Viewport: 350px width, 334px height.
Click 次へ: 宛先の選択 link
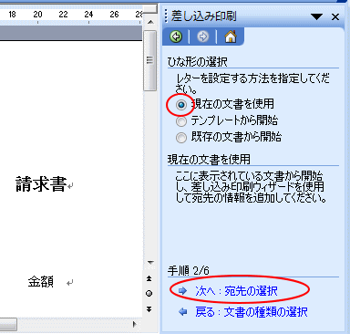pos(236,291)
